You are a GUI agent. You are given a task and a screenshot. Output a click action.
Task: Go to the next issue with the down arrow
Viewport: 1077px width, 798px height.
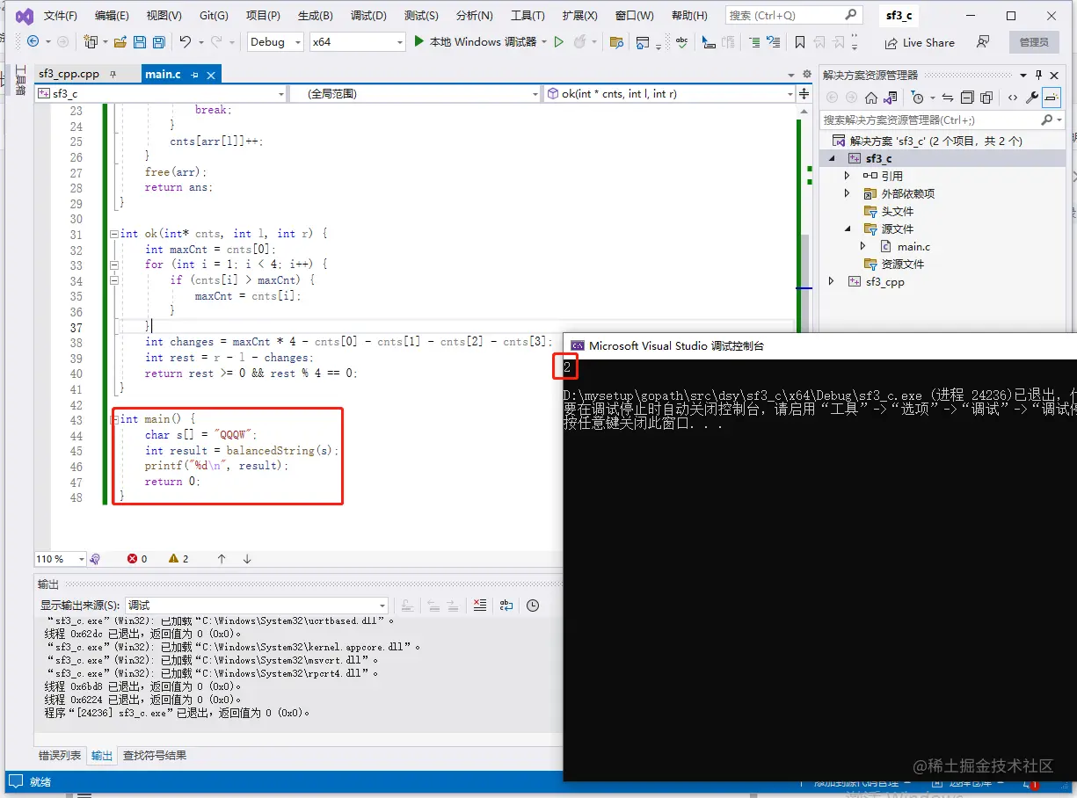pyautogui.click(x=247, y=559)
